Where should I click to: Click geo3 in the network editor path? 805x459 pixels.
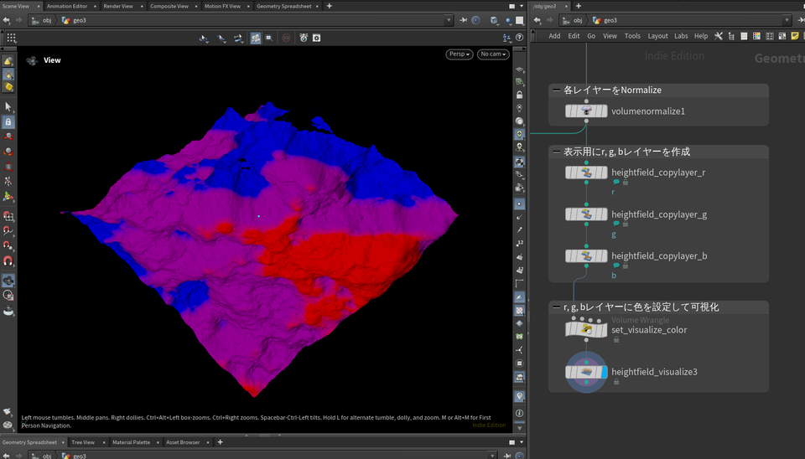pyautogui.click(x=610, y=20)
